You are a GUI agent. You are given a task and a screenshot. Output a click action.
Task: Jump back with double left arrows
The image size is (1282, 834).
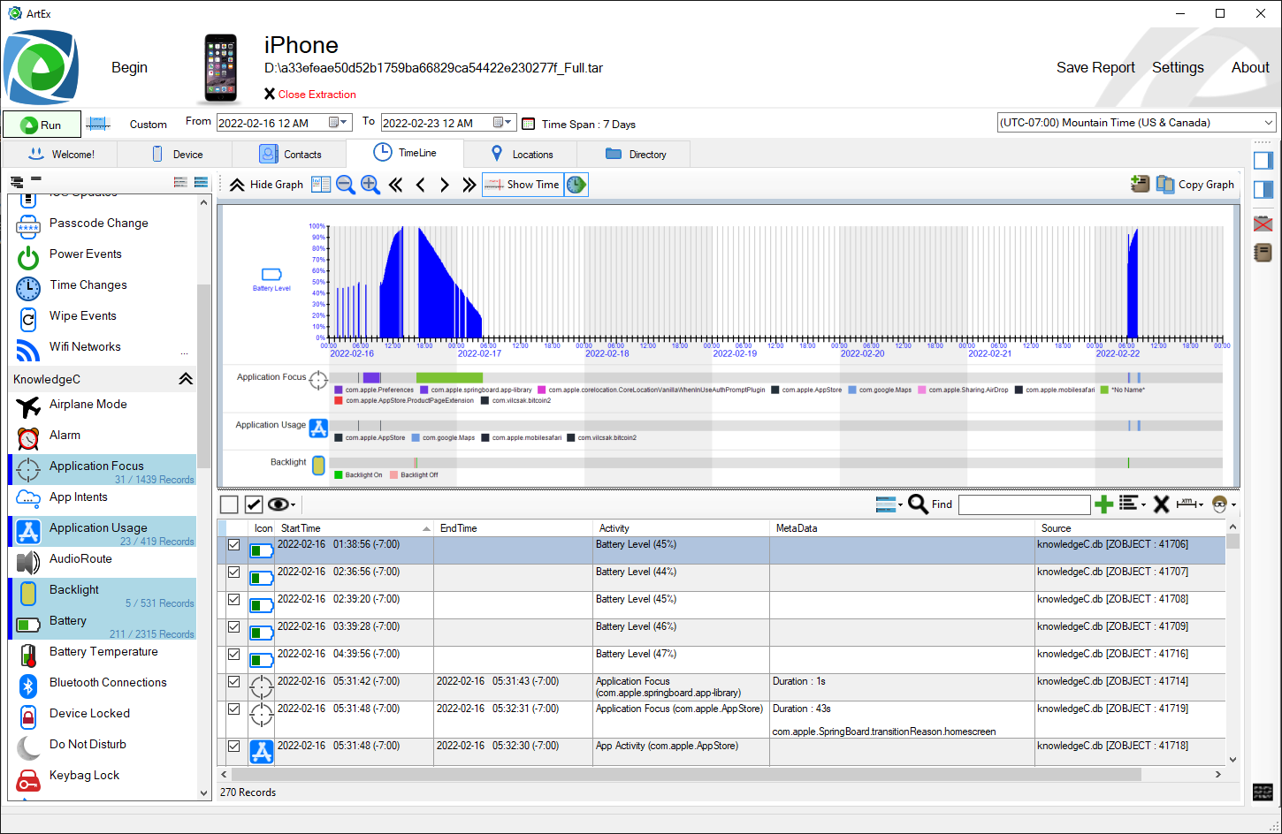tap(396, 185)
